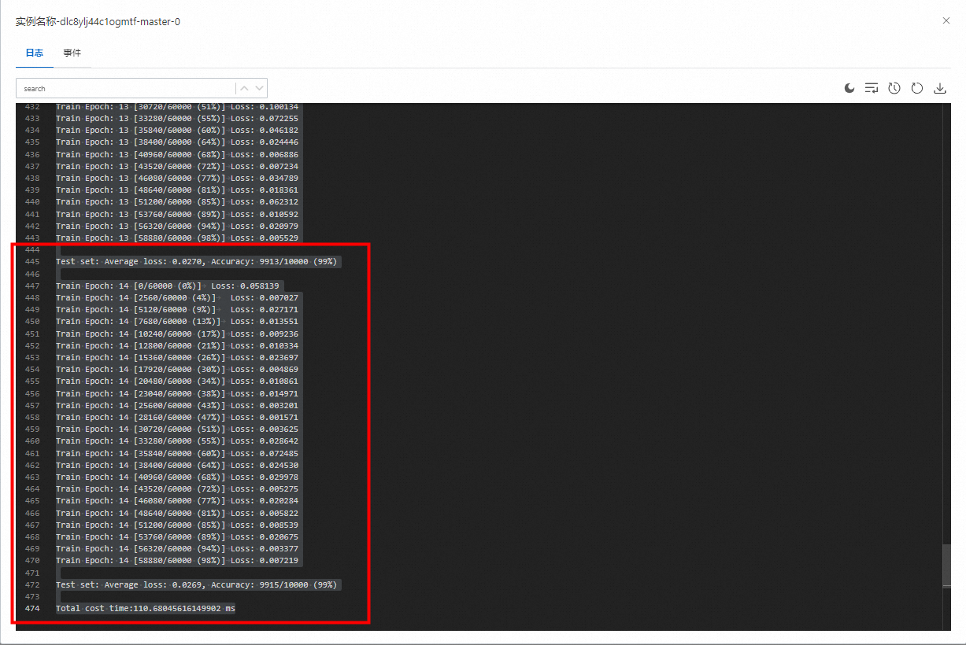This screenshot has width=966, height=645.
Task: Toggle line wrap in the log viewer
Action: 872,88
